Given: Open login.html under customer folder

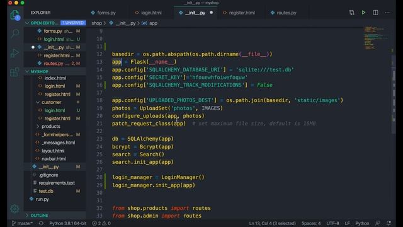Looking at the screenshot, I should point(55,110).
